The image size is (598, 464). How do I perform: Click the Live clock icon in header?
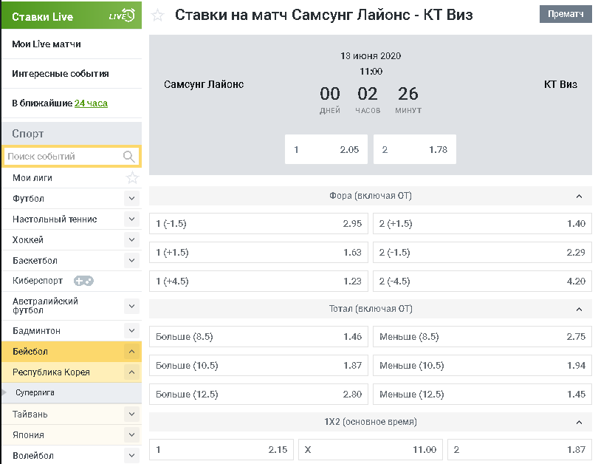click(122, 16)
